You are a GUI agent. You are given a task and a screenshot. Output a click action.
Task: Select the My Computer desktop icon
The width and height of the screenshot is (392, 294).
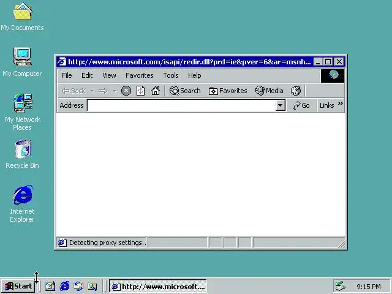22,62
